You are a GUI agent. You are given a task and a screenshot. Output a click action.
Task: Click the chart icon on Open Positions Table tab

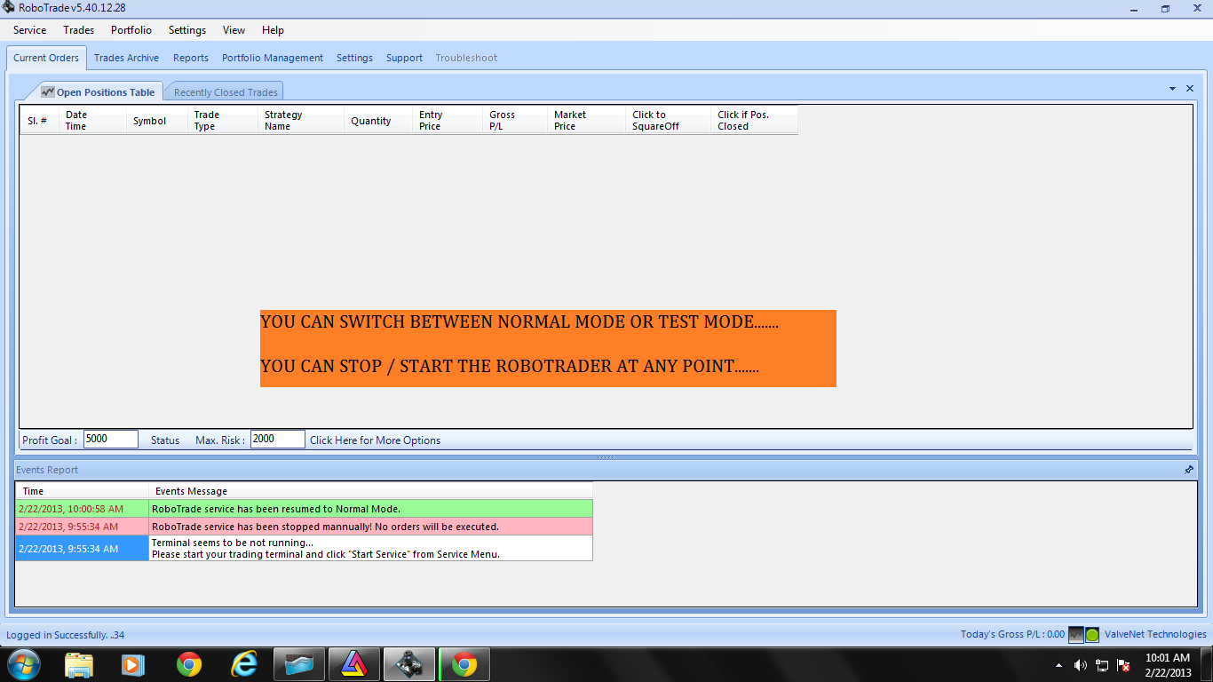49,91
